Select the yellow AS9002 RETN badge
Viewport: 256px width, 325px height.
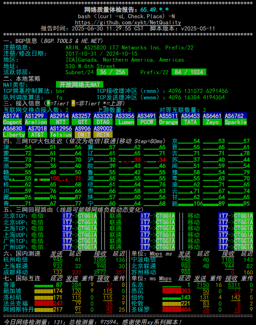103,131
